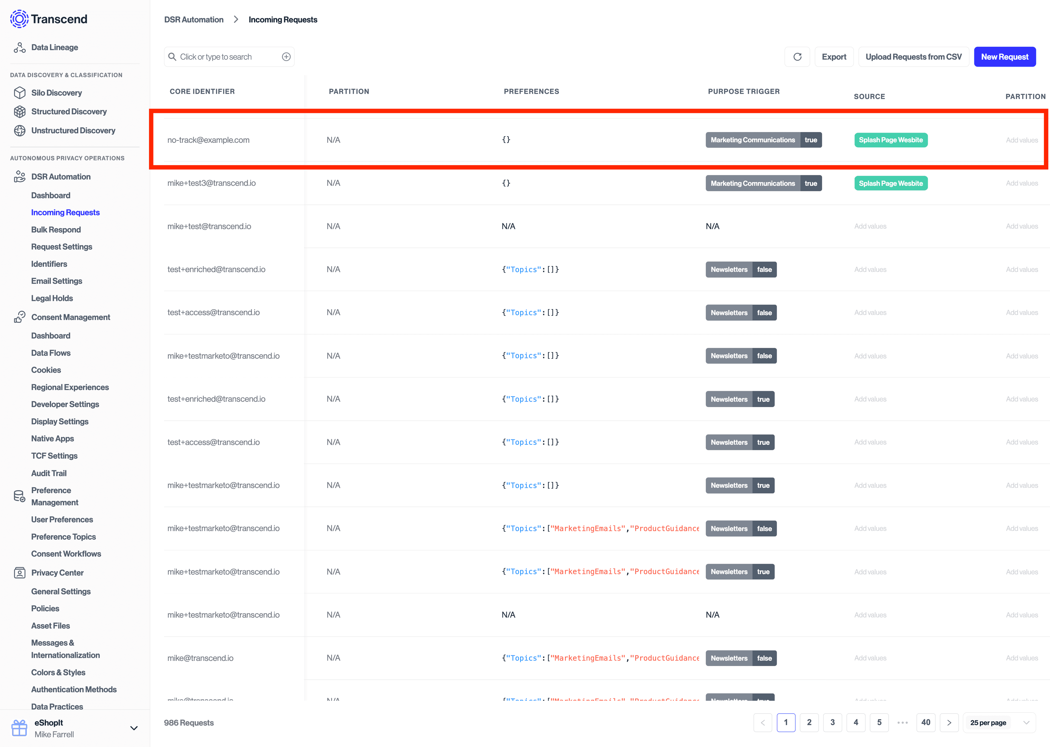The width and height of the screenshot is (1050, 747).
Task: Collapse the eShopIt workspace chevron
Action: pyautogui.click(x=133, y=728)
